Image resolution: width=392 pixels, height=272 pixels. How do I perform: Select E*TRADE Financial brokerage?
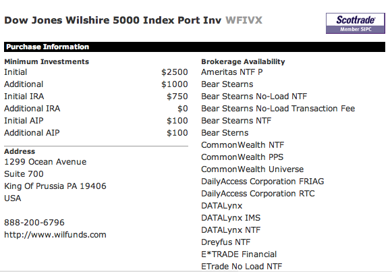point(239,254)
